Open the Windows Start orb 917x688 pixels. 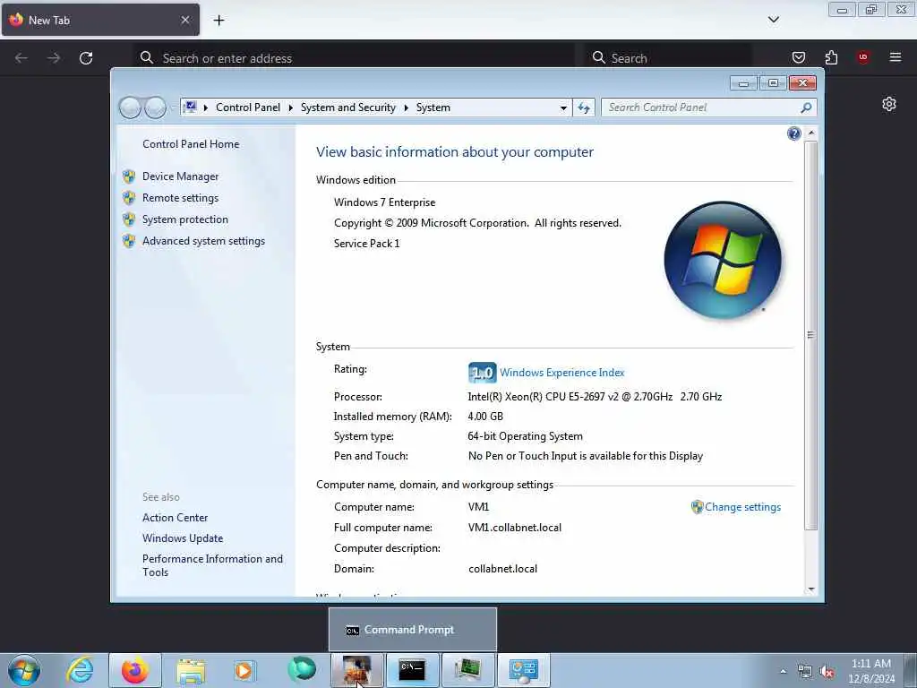(24, 670)
